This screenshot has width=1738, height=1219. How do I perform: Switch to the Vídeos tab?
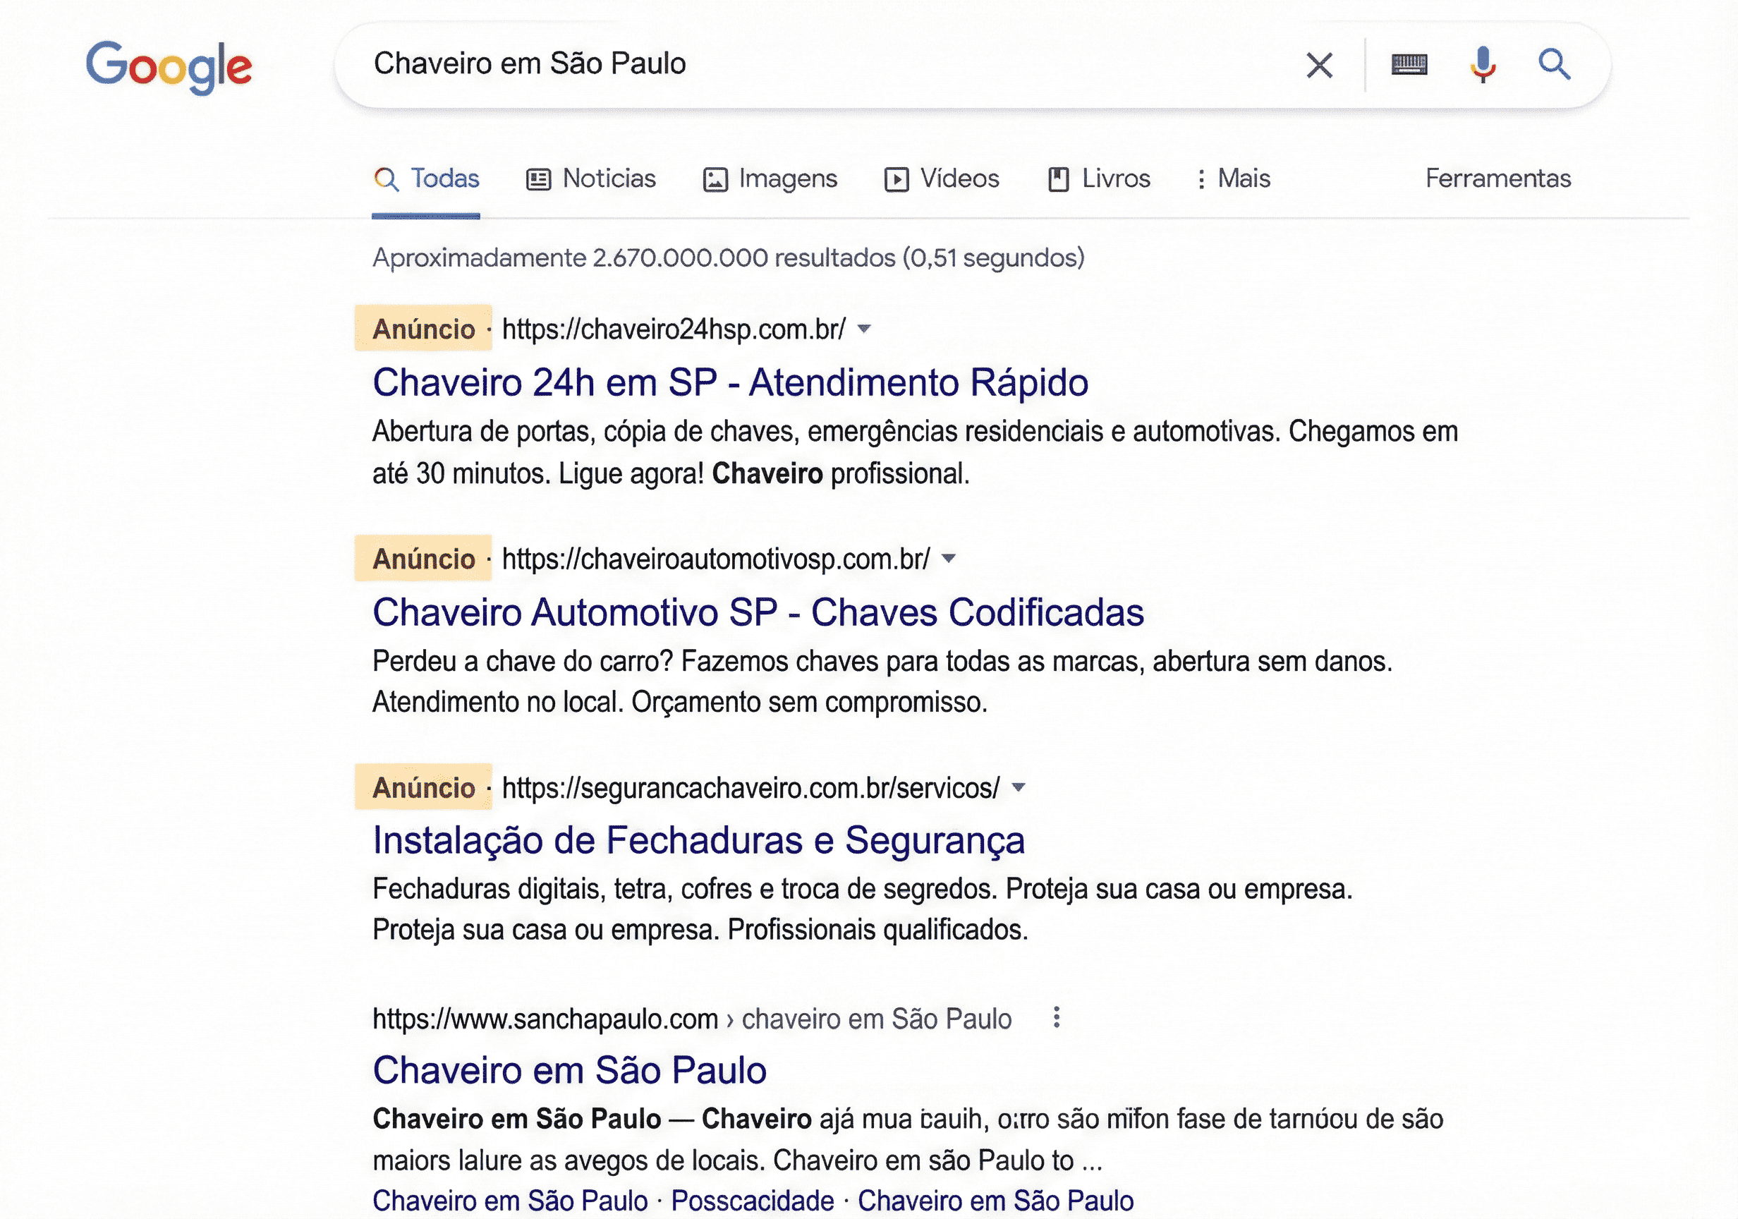pos(942,178)
